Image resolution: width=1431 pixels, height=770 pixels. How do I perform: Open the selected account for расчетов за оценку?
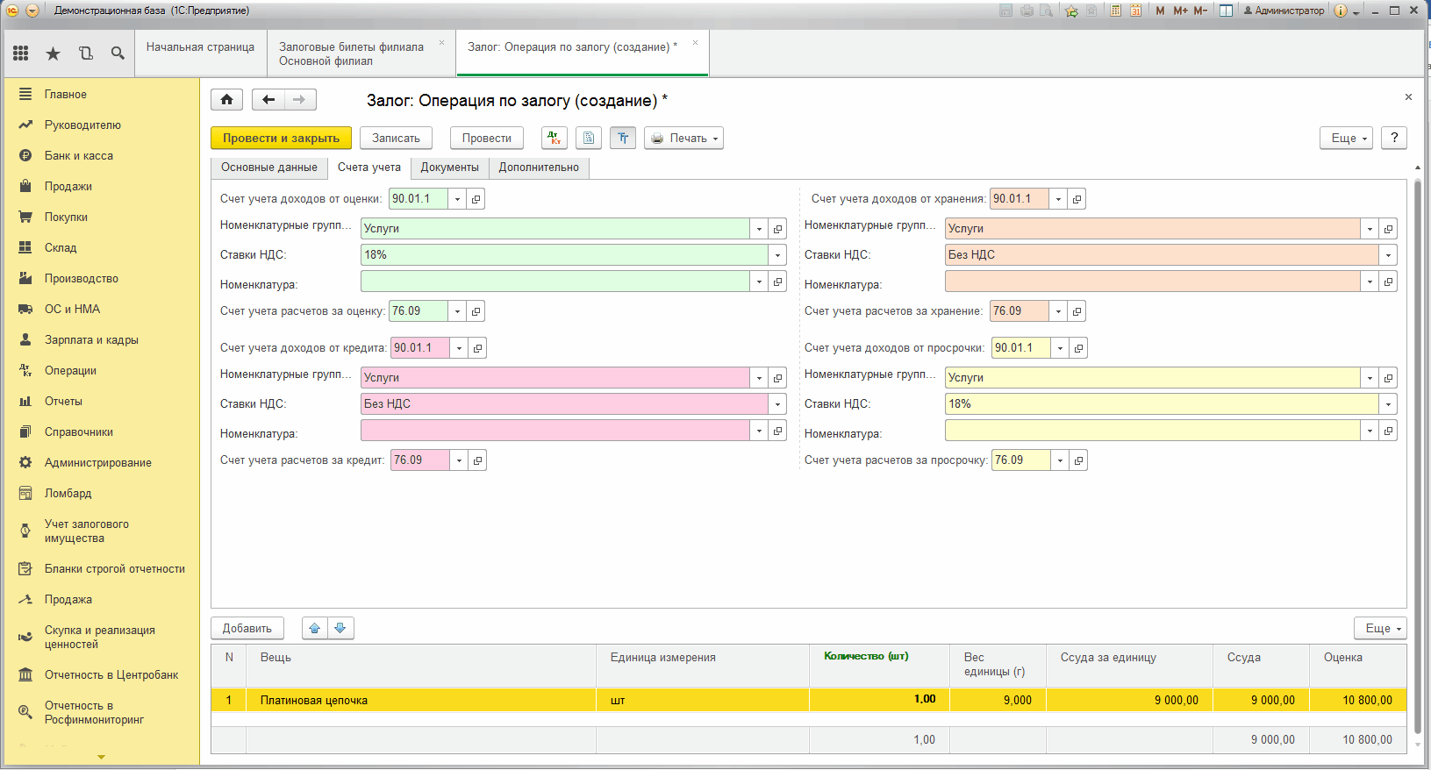(476, 311)
